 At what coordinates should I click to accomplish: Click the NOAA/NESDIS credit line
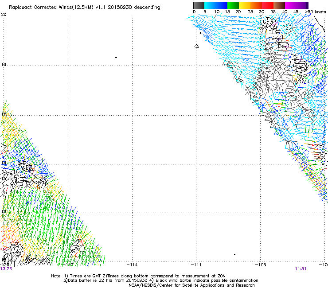[x=191, y=285]
